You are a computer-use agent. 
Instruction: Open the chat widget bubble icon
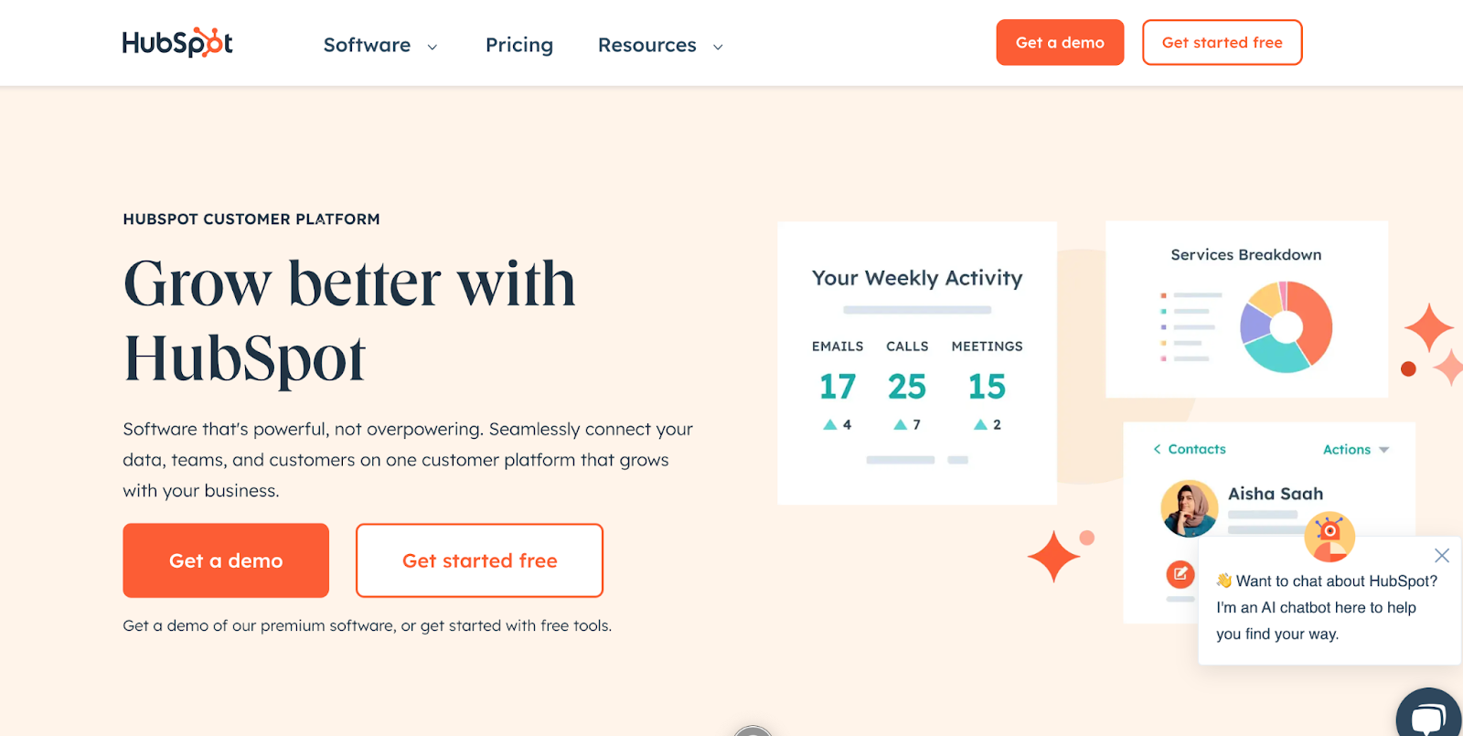click(x=1429, y=715)
